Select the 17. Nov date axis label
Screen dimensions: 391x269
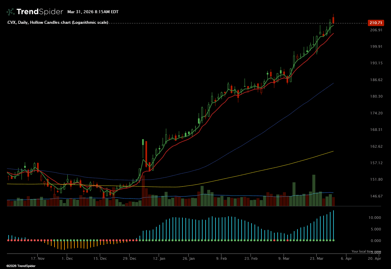click(x=38, y=259)
